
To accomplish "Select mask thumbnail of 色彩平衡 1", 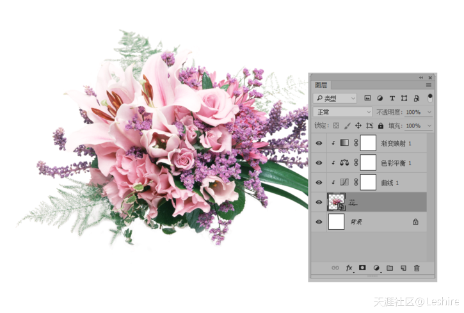I will click(x=368, y=163).
